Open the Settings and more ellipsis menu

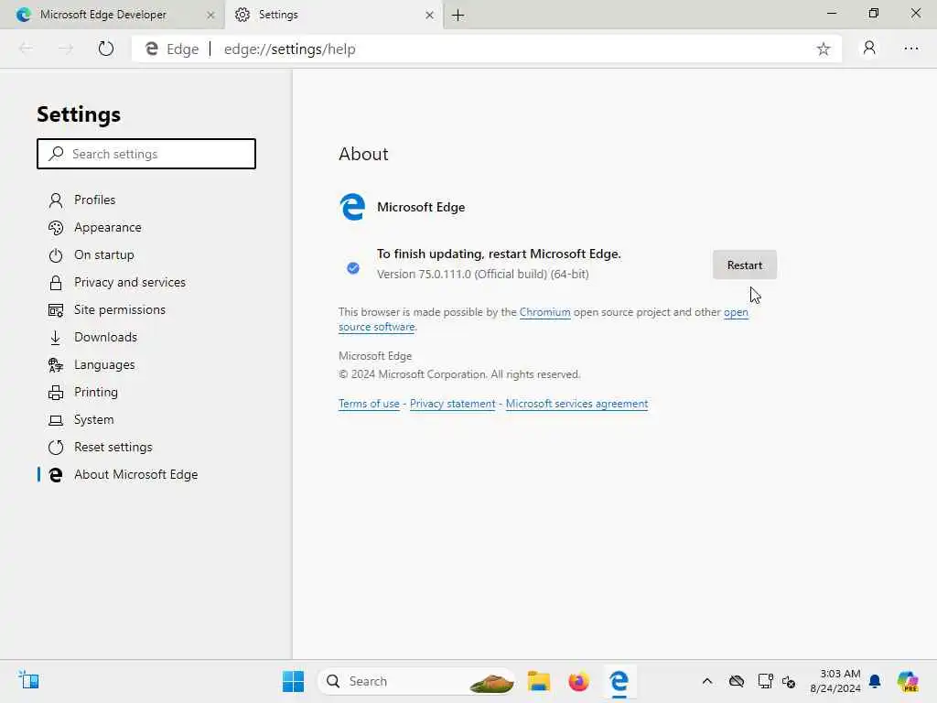(910, 49)
